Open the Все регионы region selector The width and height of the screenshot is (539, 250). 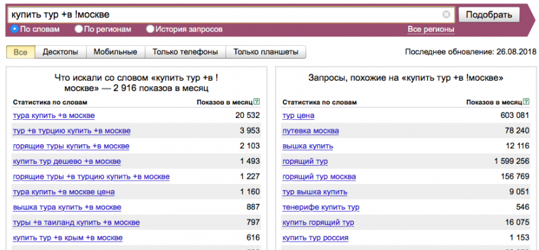(x=431, y=30)
